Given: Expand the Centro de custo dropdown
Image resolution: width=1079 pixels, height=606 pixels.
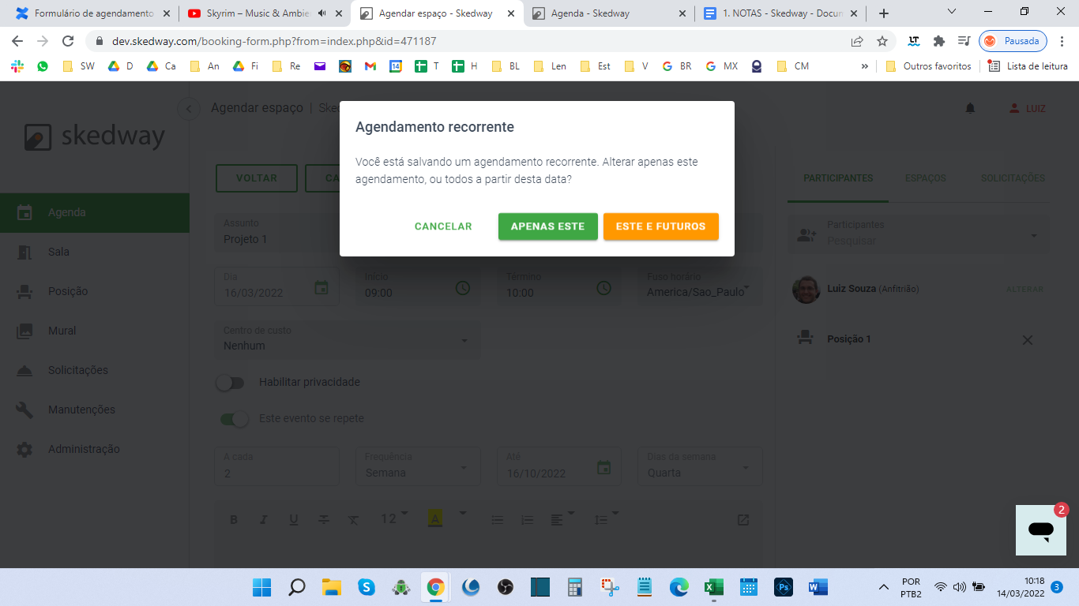Looking at the screenshot, I should (x=464, y=341).
